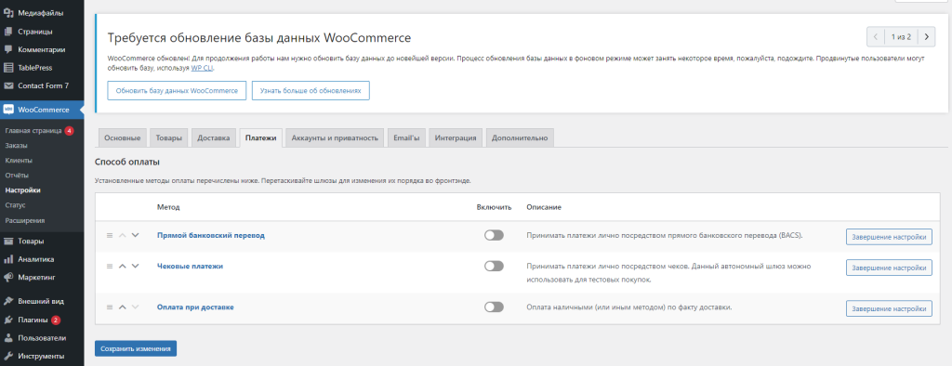This screenshot has width=952, height=366.
Task: Switch to the Доставка tab
Action: (x=214, y=138)
